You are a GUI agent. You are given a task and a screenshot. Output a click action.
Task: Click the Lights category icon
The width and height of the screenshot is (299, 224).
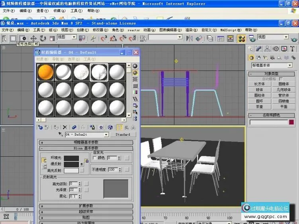tap(264, 57)
